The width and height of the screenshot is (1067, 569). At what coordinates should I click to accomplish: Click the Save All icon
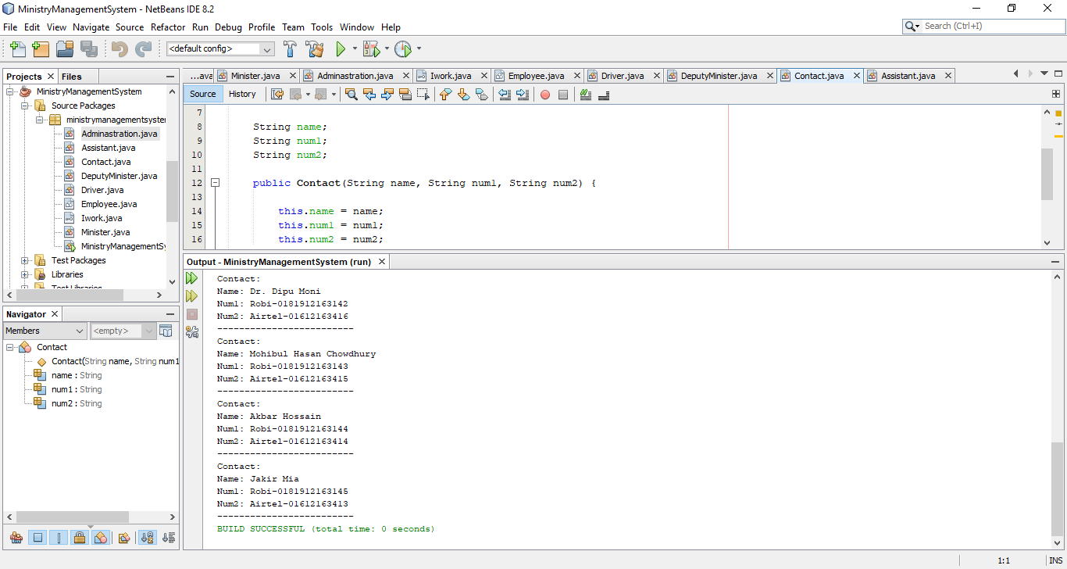click(x=89, y=48)
